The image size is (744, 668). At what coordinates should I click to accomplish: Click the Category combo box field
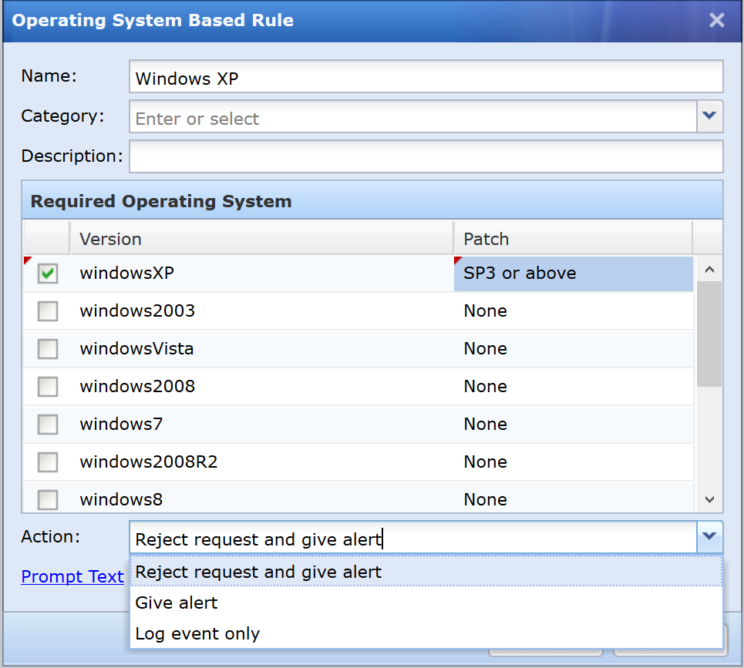pos(412,116)
